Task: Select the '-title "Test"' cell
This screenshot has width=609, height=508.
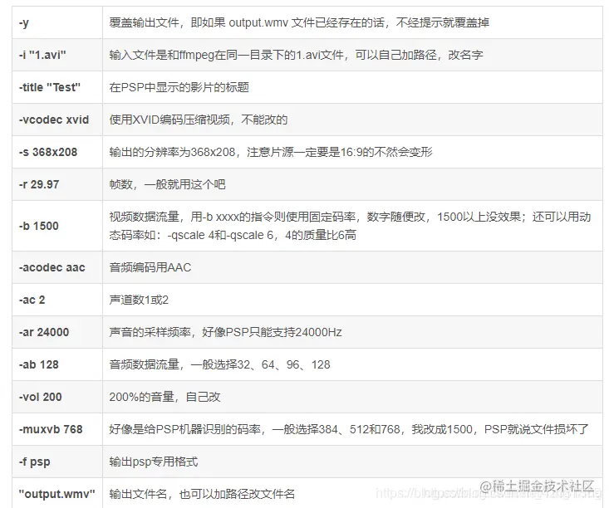Action: click(x=57, y=87)
